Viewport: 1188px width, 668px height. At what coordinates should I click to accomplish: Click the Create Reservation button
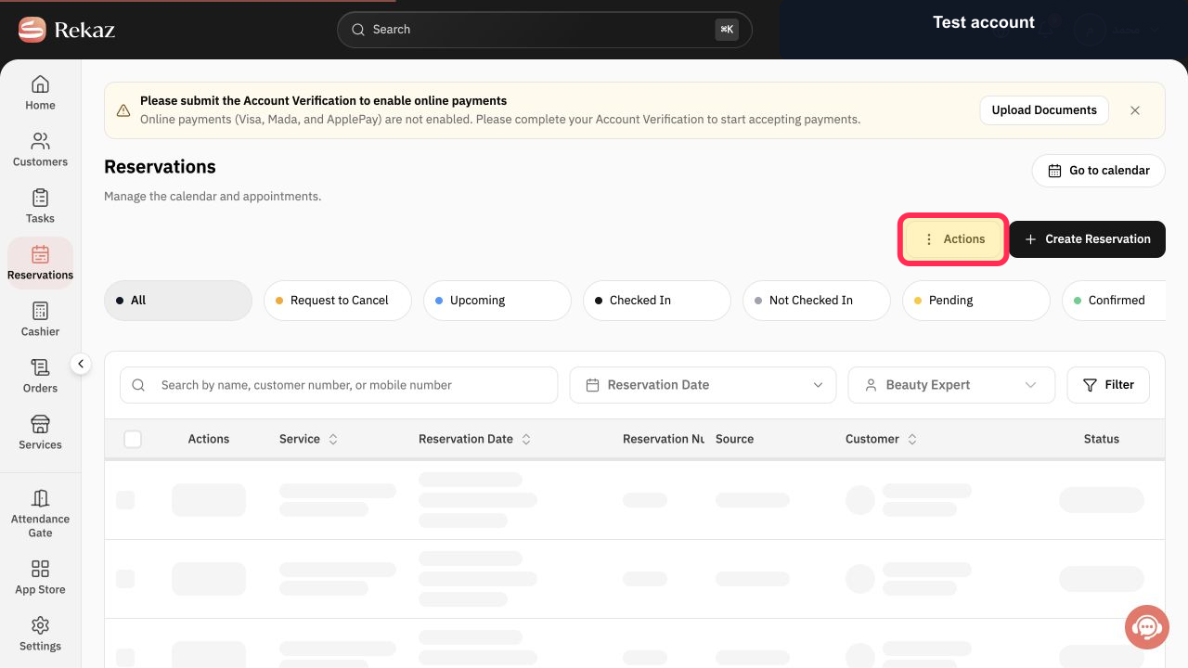point(1087,239)
